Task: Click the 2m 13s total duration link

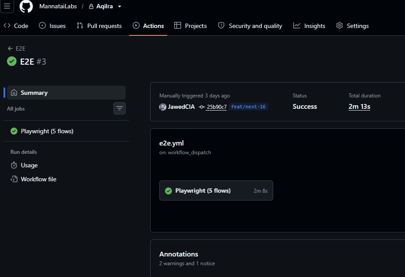Action: coord(359,107)
